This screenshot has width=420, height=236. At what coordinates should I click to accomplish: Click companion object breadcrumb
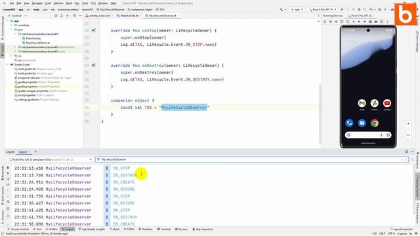click(x=140, y=9)
